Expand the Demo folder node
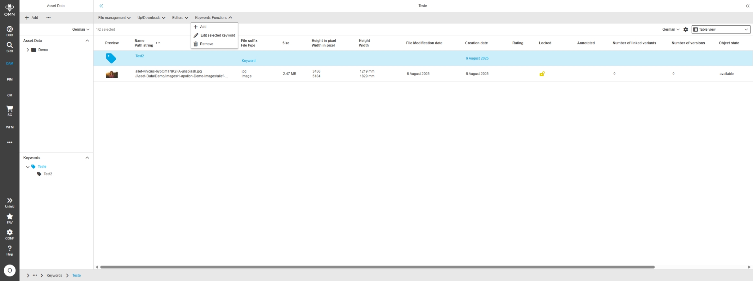 [28, 50]
